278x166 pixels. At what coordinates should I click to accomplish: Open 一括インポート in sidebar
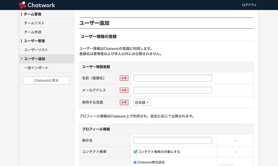(x=47, y=68)
